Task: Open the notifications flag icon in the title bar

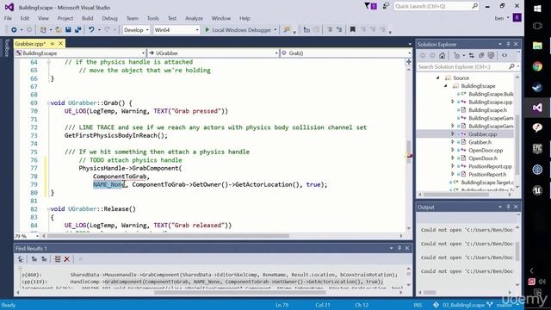Action: pos(370,6)
